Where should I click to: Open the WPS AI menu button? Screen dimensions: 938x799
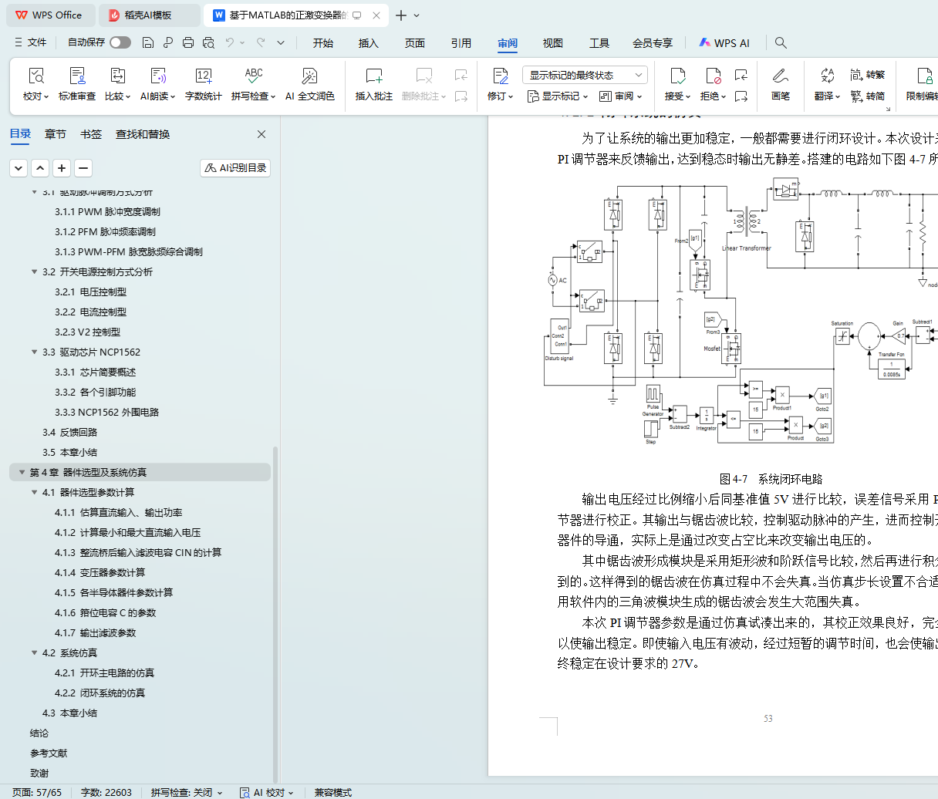click(724, 43)
